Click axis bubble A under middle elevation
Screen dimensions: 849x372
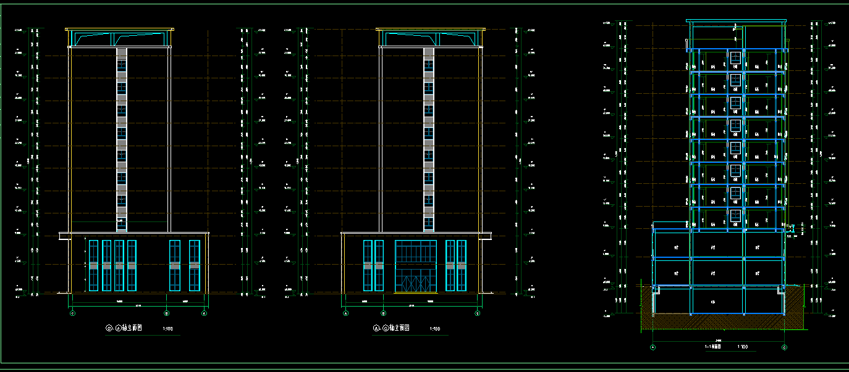click(345, 313)
